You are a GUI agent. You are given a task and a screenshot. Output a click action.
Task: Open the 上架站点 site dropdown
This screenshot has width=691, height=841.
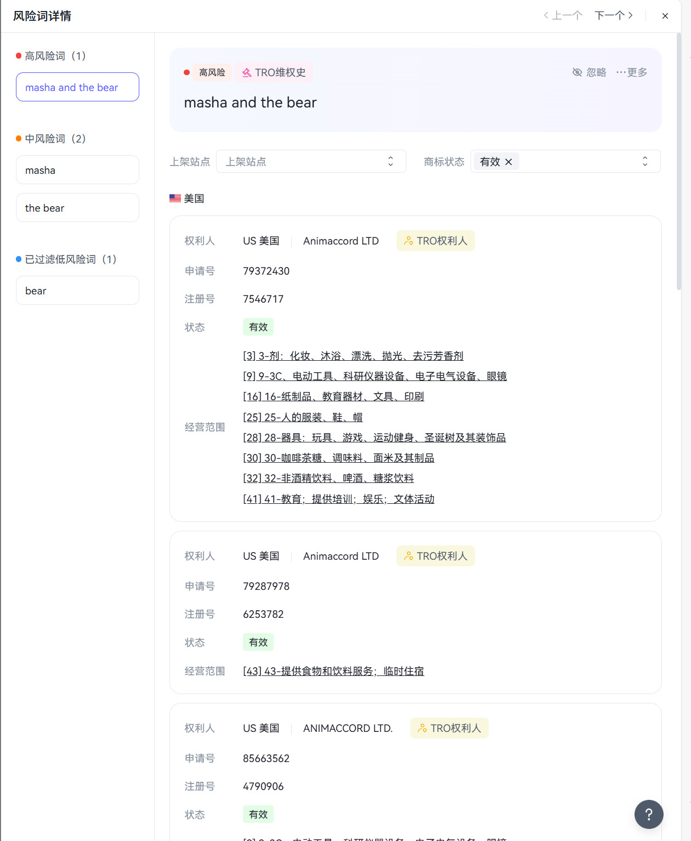tap(311, 161)
